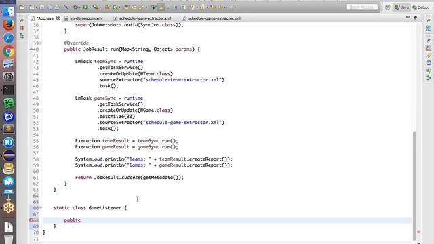Open Terminal from the dock

(9, 90)
